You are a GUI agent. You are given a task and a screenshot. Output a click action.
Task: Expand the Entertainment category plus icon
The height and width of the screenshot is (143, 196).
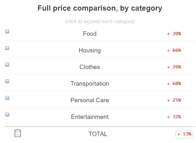pyautogui.click(x=7, y=114)
